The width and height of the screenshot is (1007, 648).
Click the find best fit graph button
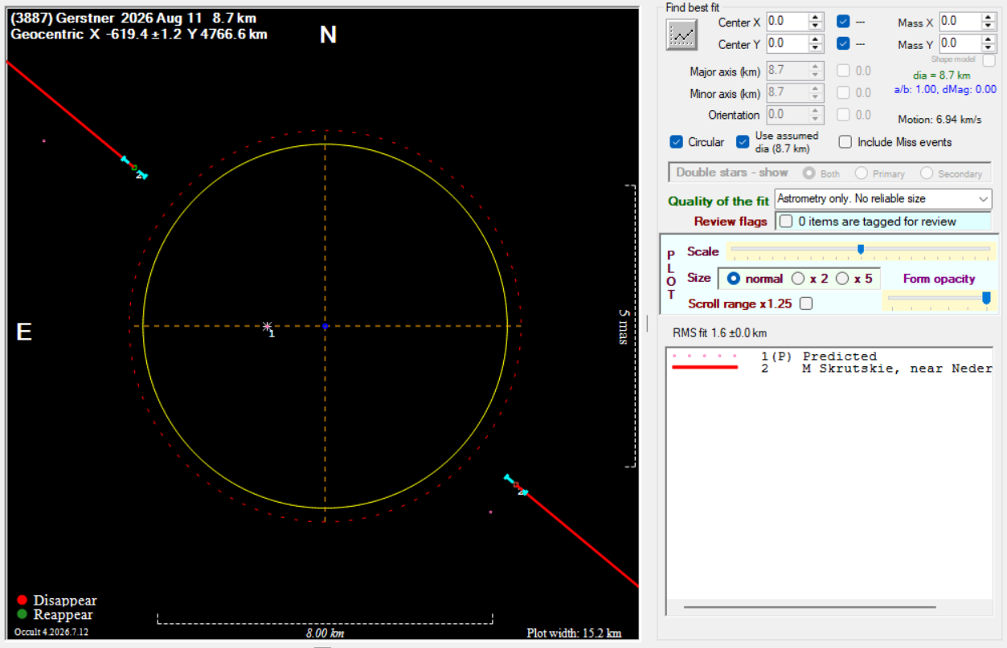point(682,35)
